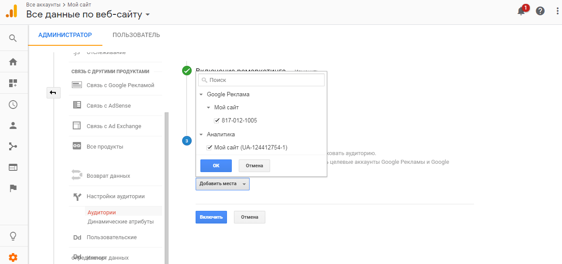Image resolution: width=562 pixels, height=264 pixels.
Task: Collapse the Google Реклама tree node
Action: coord(201,95)
